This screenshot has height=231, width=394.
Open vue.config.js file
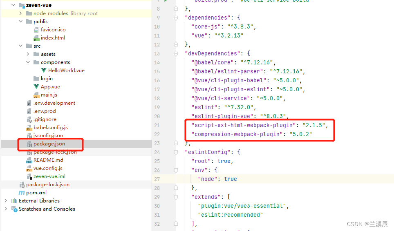(x=48, y=168)
